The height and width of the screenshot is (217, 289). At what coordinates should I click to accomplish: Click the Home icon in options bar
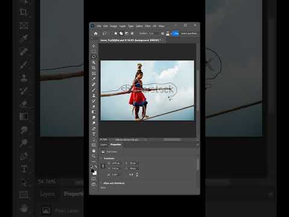point(96,34)
